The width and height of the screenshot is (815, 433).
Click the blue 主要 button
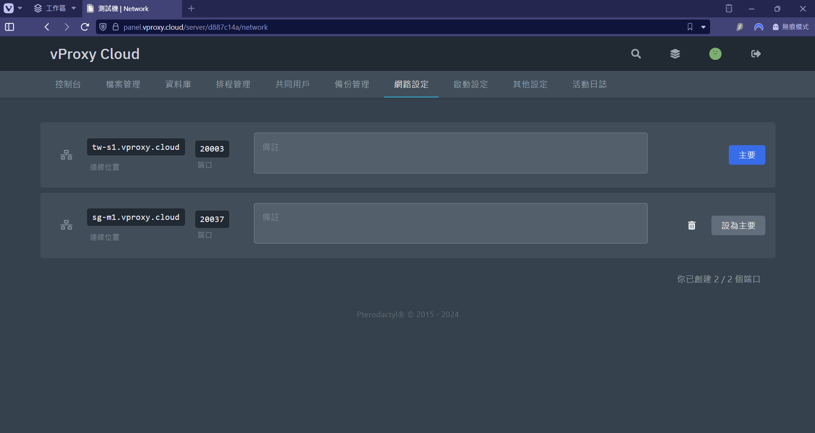click(747, 155)
